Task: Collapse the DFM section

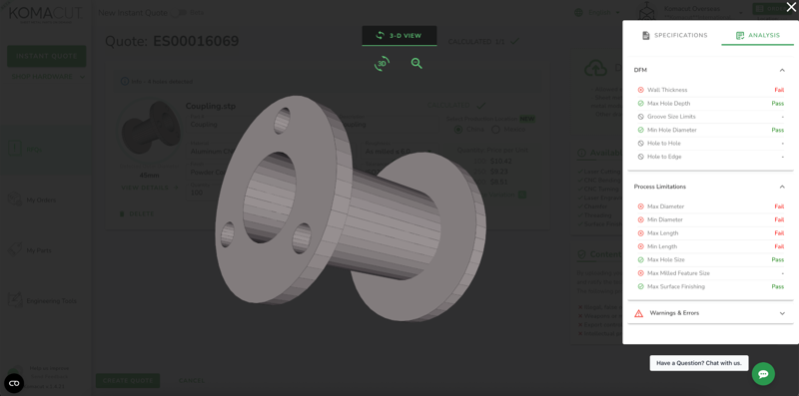Action: click(782, 70)
